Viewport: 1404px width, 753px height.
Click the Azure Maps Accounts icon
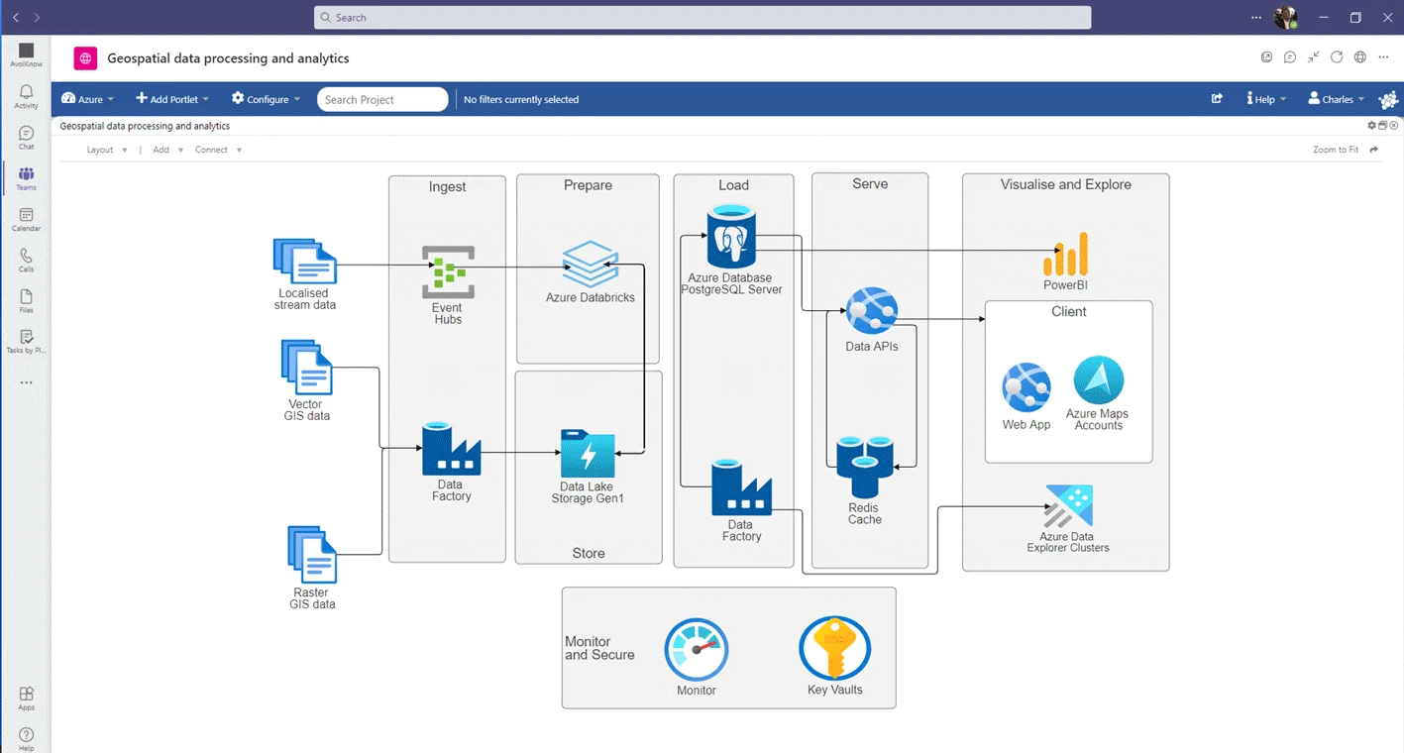tap(1099, 380)
